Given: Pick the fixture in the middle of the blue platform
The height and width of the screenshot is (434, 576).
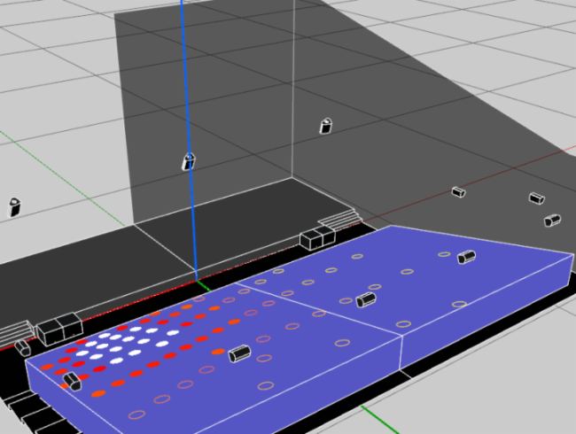Looking at the screenshot, I should pos(365,300).
